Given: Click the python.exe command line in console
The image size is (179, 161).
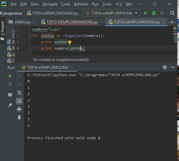Looking at the screenshot, I should tap(93, 75).
